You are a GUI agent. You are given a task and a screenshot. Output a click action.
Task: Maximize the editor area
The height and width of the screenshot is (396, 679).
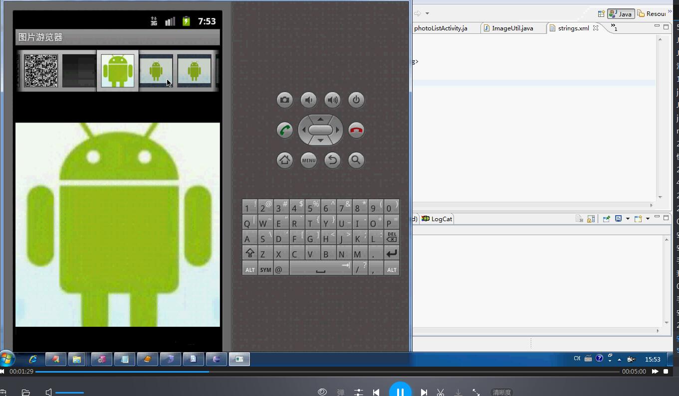pos(666,27)
